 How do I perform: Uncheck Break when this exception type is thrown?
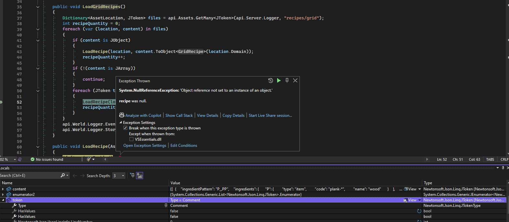(x=125, y=128)
